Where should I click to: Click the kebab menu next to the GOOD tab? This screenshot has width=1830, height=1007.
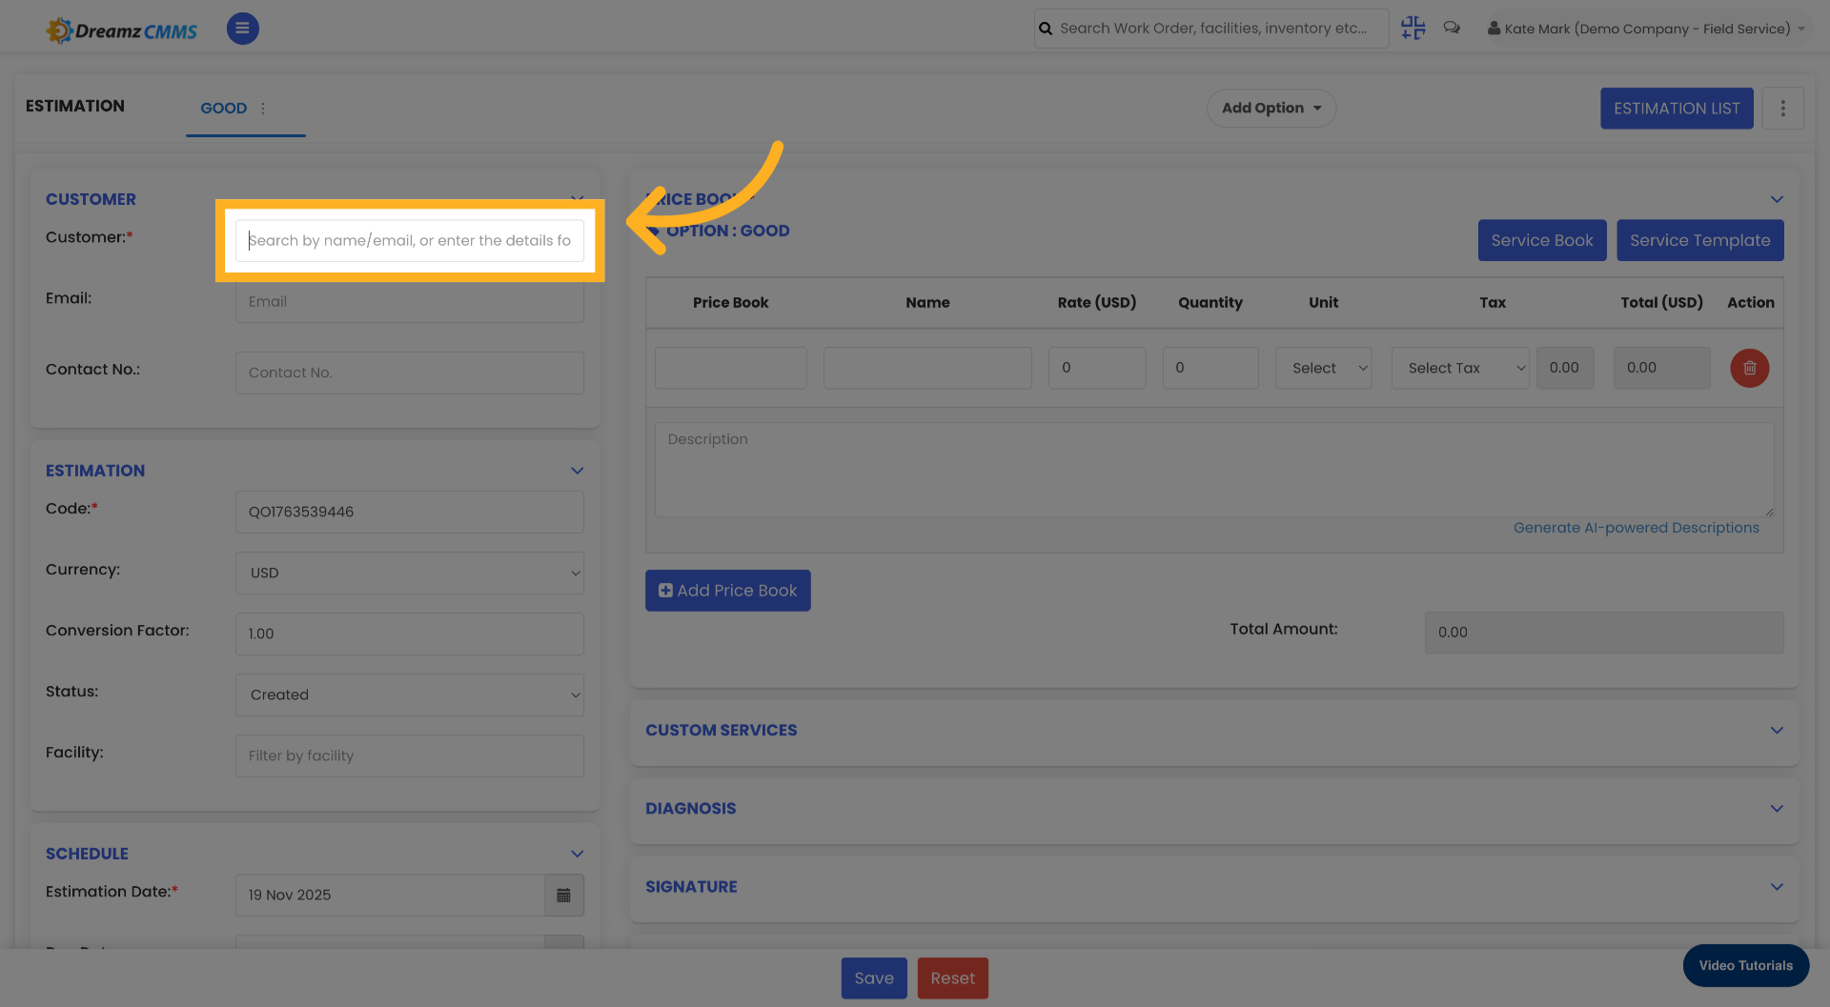tap(263, 109)
